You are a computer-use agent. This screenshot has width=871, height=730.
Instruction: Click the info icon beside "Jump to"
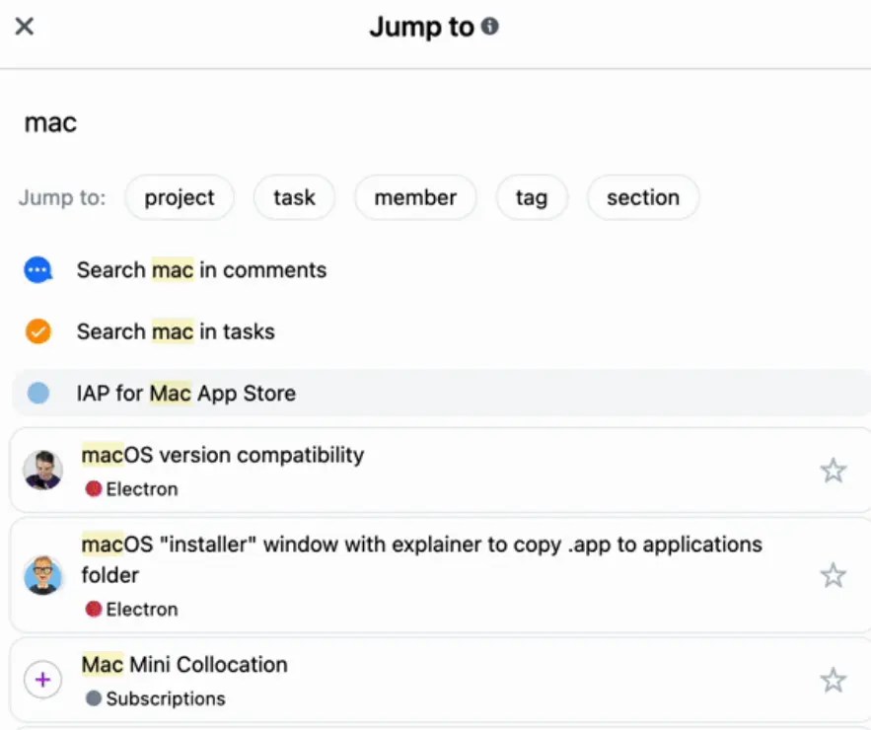[x=489, y=27]
